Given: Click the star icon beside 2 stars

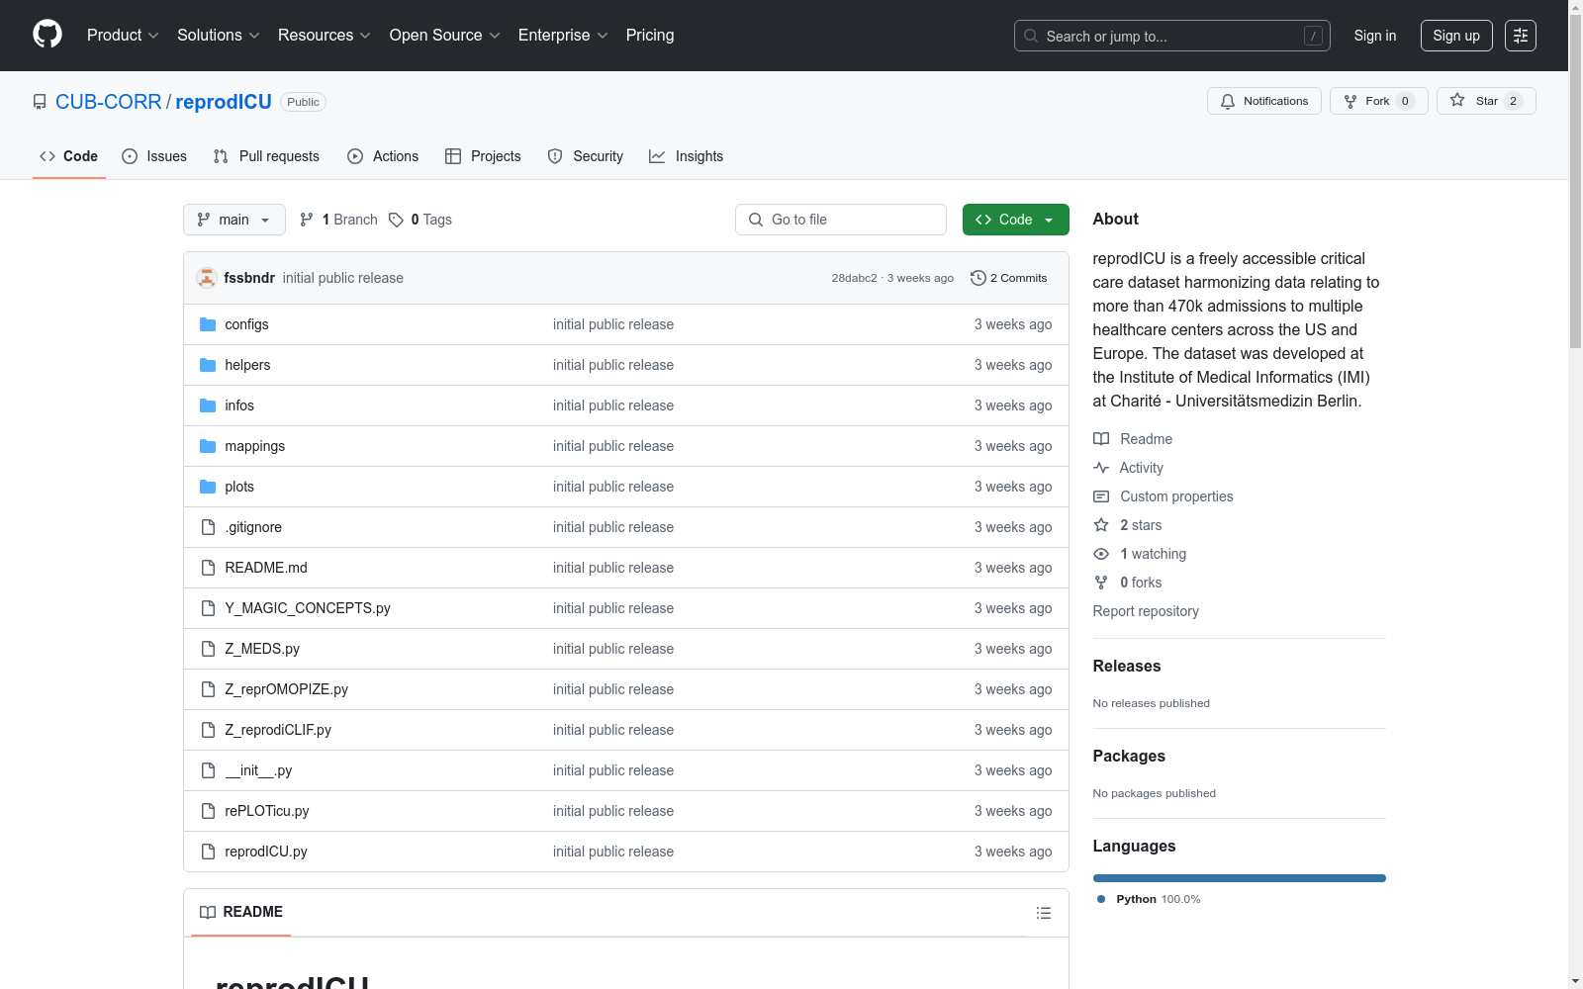Looking at the screenshot, I should (1101, 525).
